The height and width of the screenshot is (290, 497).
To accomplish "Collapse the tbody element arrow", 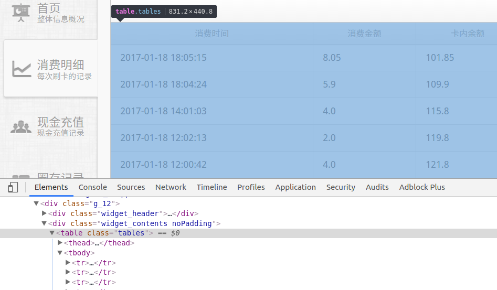I will click(x=60, y=253).
